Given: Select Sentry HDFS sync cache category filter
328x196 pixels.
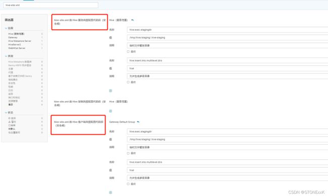Looking at the screenshot, I should tap(20, 66).
